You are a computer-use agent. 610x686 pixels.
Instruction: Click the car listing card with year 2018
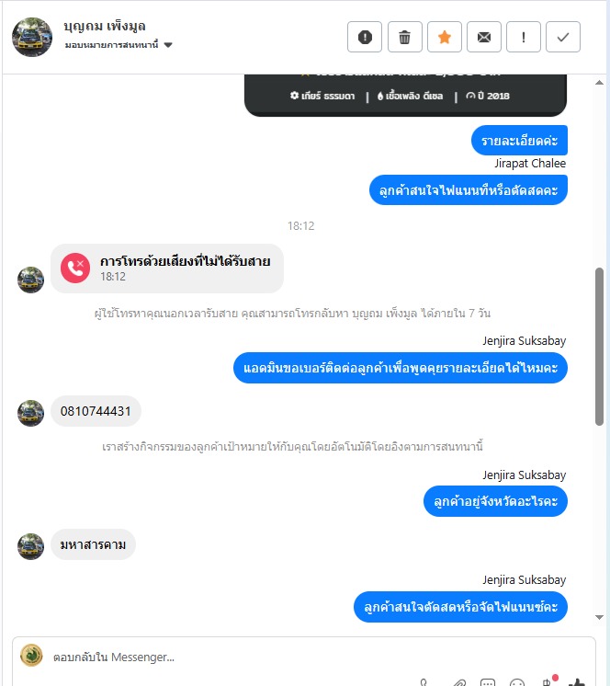tap(405, 95)
